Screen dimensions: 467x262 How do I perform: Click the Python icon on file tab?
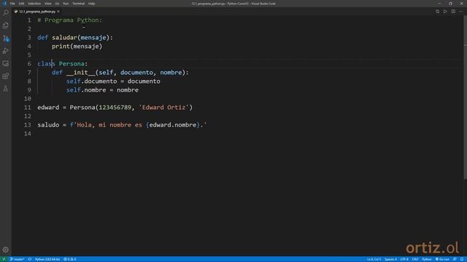click(x=16, y=12)
